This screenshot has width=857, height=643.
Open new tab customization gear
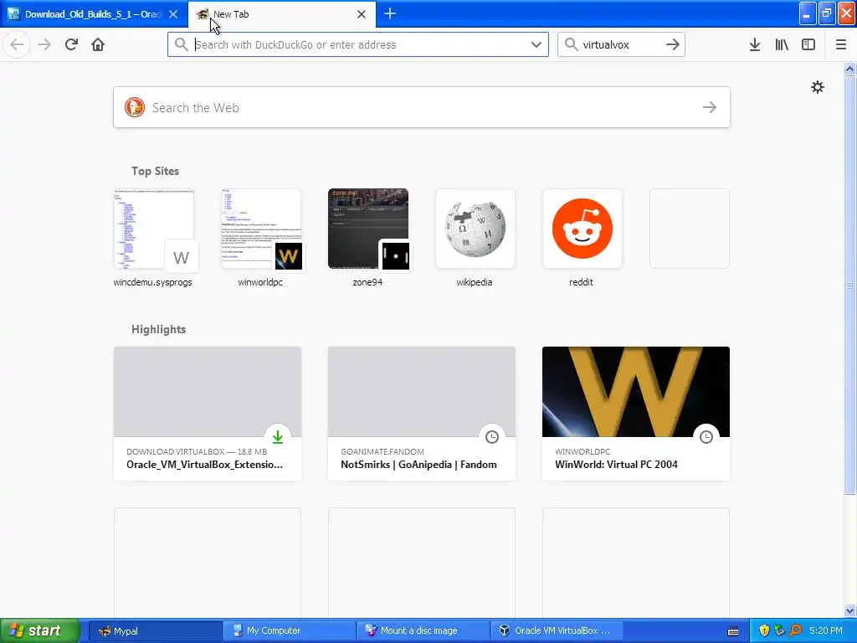817,87
